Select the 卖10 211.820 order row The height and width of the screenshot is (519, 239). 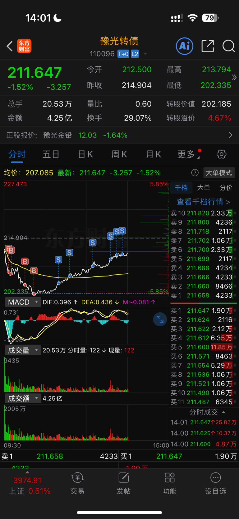click(x=204, y=213)
